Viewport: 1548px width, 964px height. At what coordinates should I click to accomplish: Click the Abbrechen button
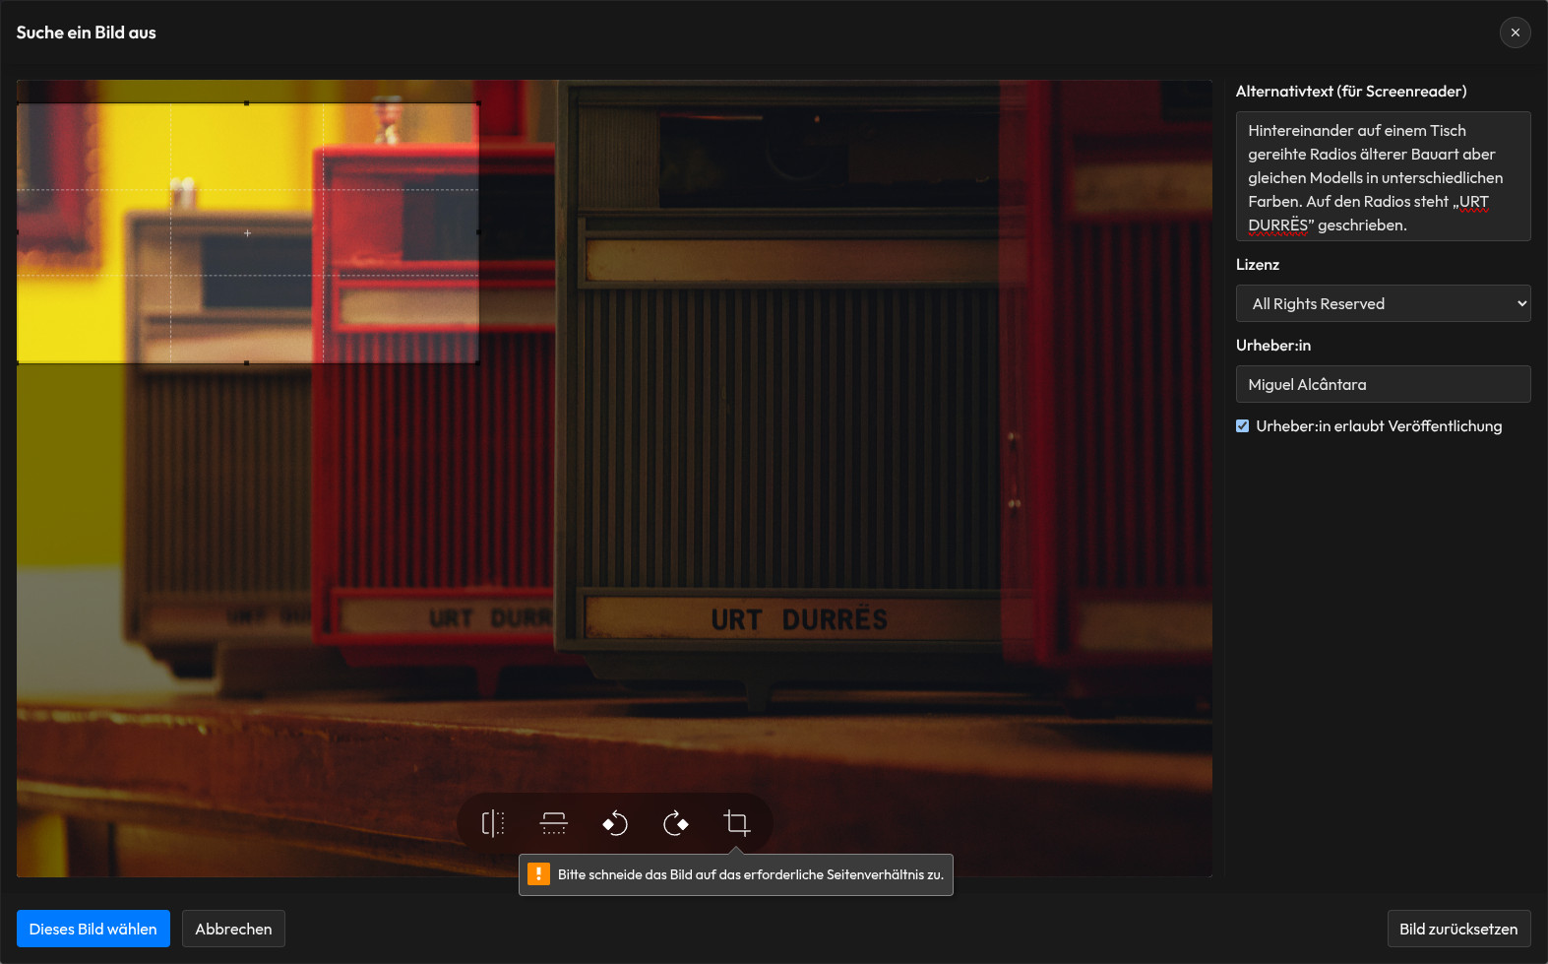[x=233, y=929]
